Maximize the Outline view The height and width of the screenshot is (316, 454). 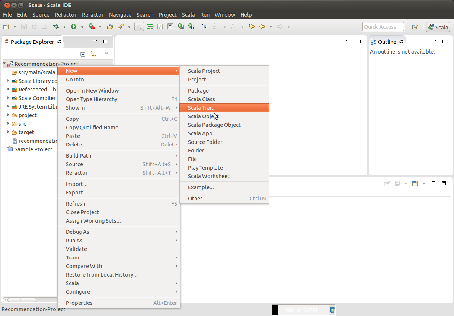tap(444, 41)
